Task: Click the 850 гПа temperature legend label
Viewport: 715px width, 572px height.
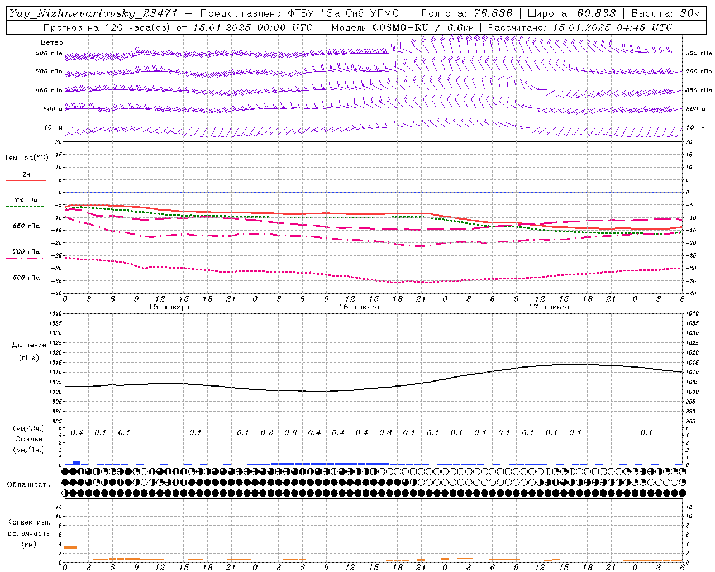Action: pyautogui.click(x=26, y=226)
